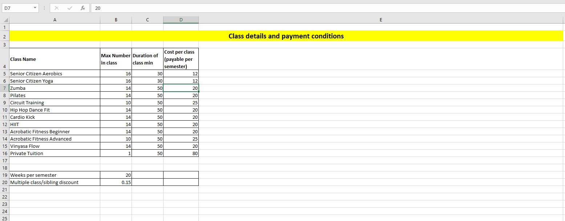Click Private Tuition max number cell 1
The height and width of the screenshot is (221, 565).
click(x=116, y=153)
